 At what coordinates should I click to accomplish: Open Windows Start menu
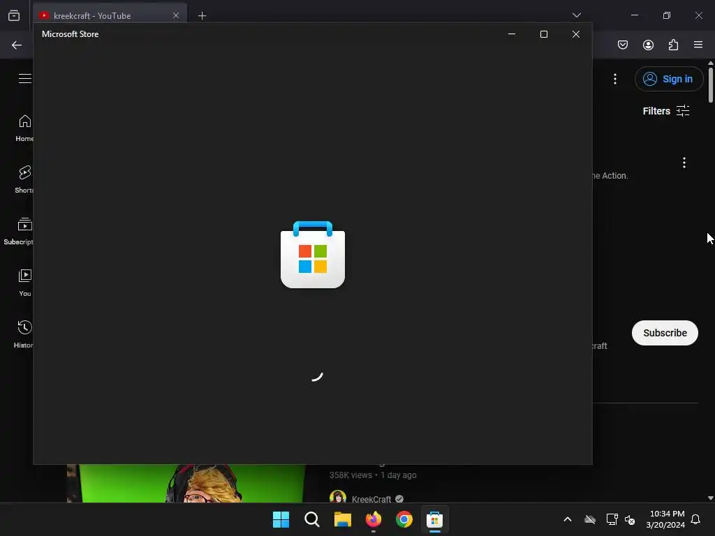click(281, 519)
